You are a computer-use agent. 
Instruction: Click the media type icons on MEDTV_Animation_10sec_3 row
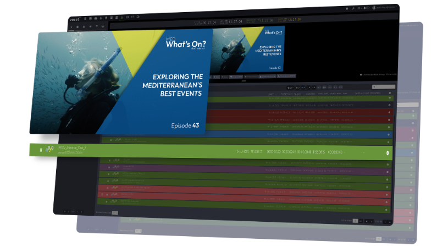49,149
